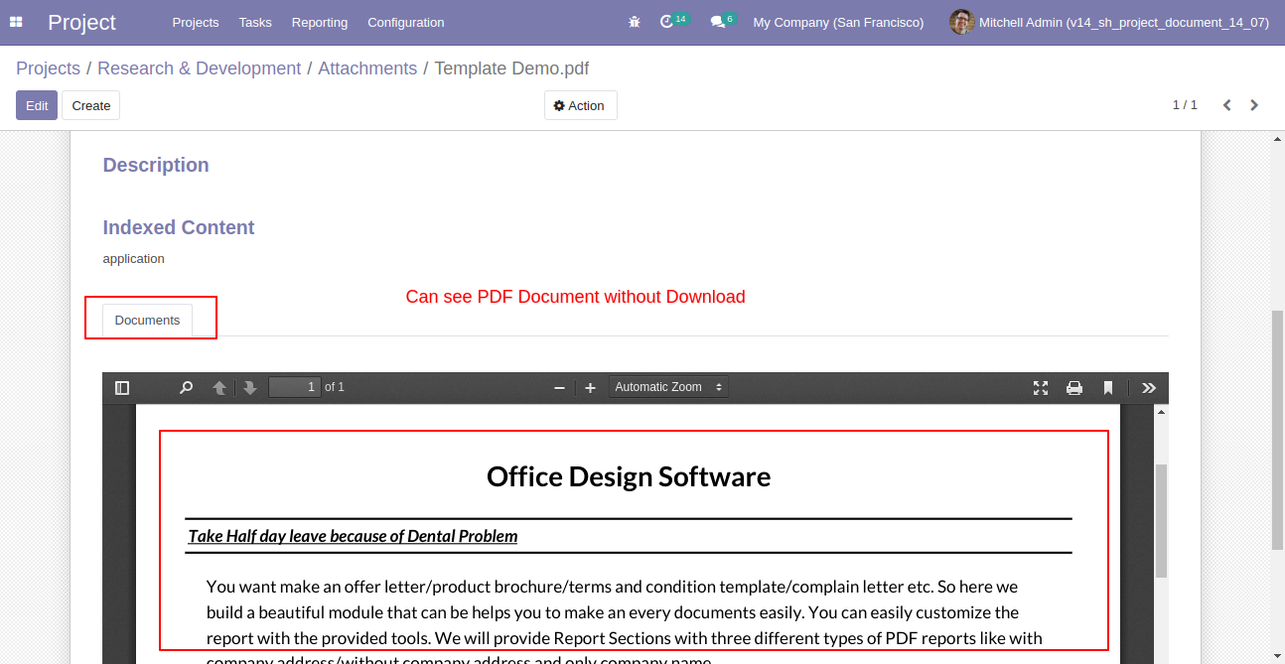This screenshot has height=664, width=1285.
Task: Select the Documents tab
Action: [x=147, y=320]
